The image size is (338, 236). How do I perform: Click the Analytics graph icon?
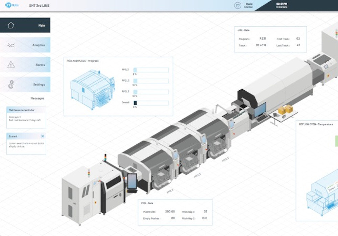tap(10, 45)
